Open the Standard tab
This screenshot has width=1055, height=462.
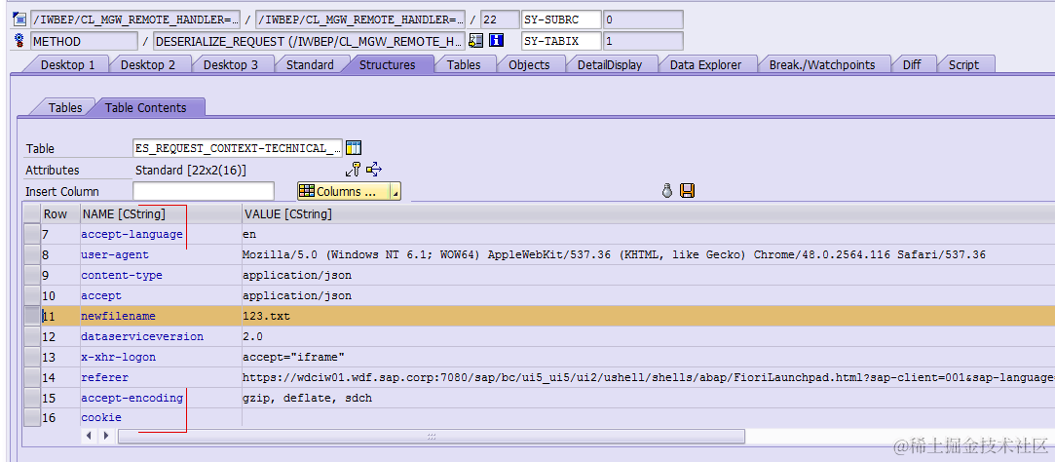(310, 64)
